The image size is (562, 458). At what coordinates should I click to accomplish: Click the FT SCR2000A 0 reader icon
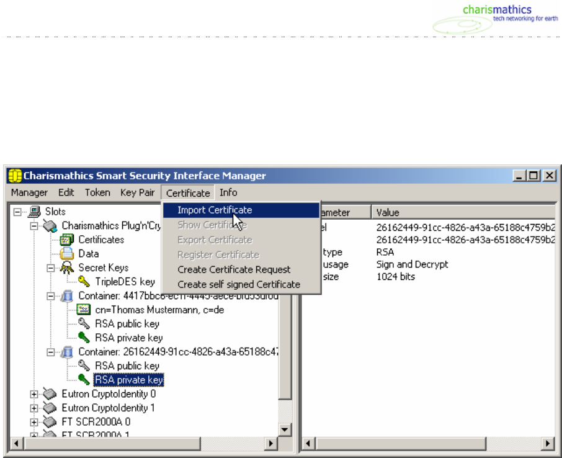coord(50,422)
